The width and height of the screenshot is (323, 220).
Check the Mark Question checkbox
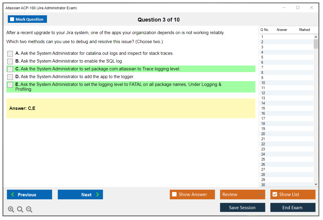point(12,19)
